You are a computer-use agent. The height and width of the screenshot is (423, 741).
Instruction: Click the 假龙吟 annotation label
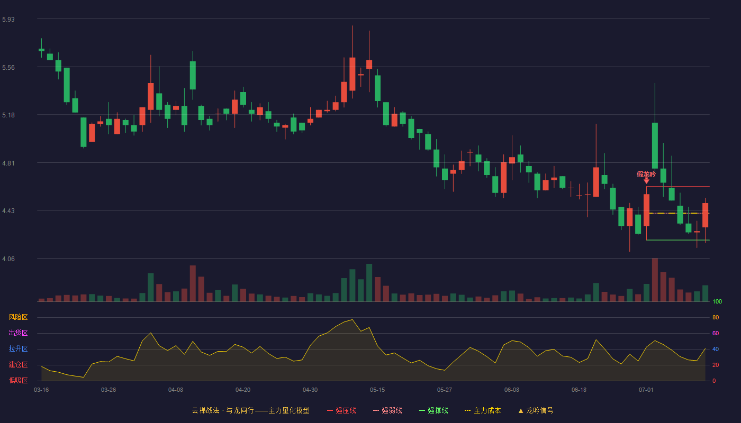[x=646, y=174]
